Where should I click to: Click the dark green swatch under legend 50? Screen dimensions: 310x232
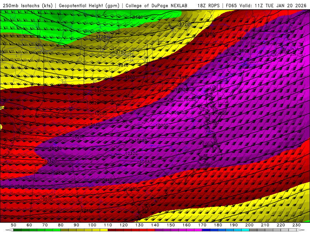coord(17,230)
